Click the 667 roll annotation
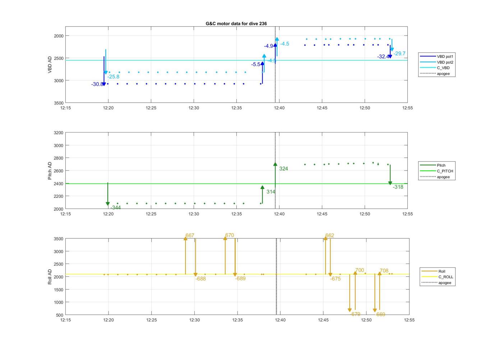The width and height of the screenshot is (503, 354). click(190, 236)
